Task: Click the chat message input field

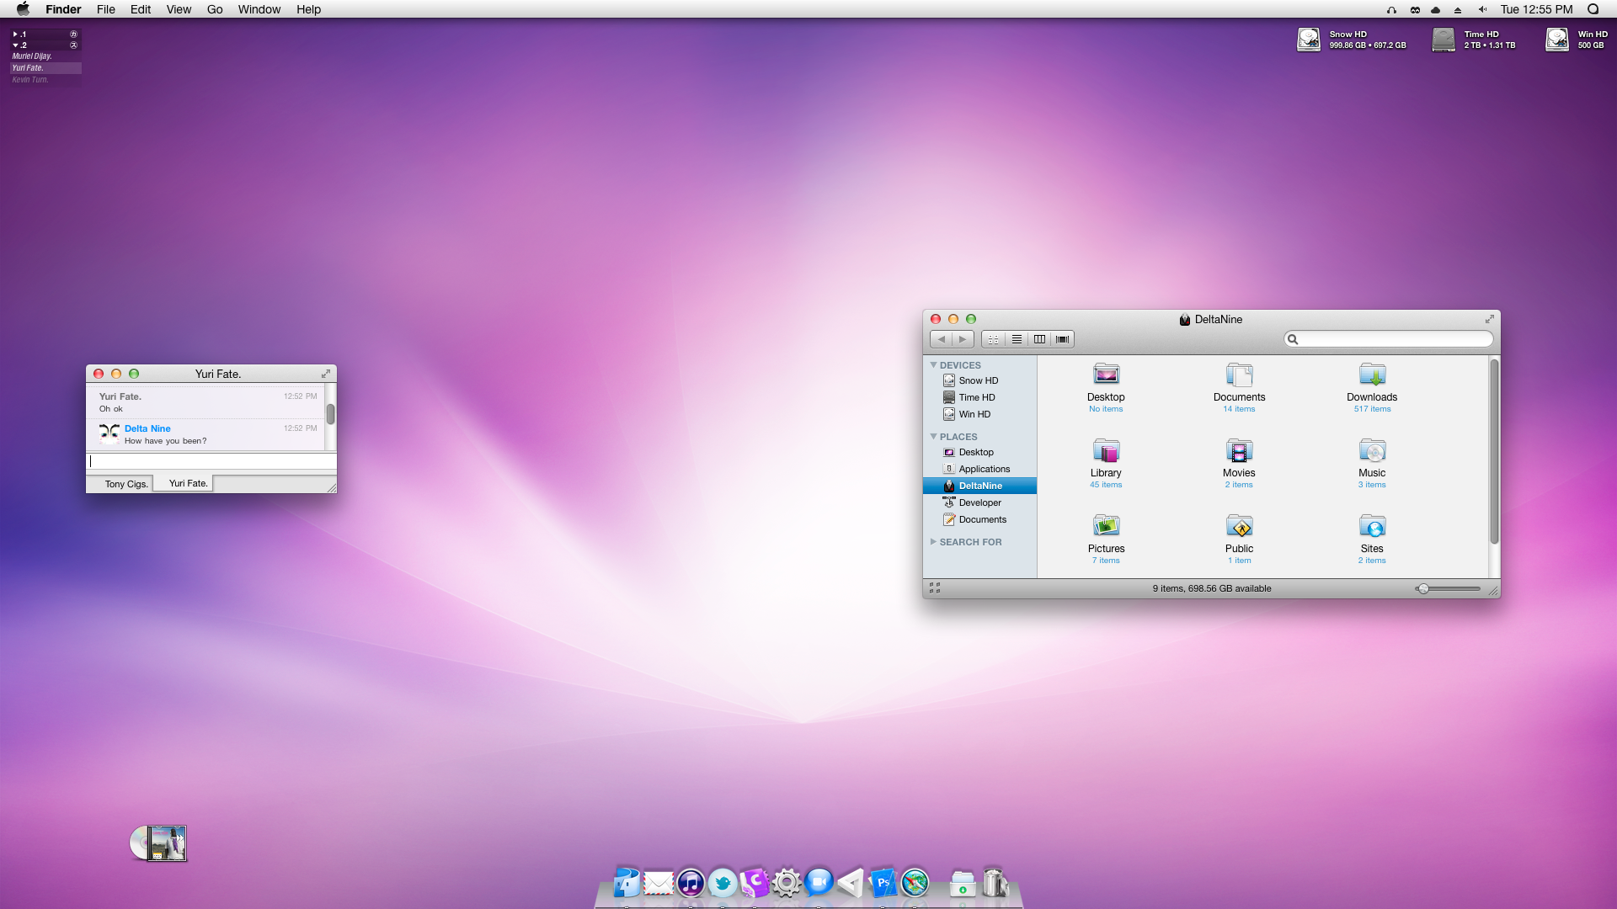Action: pyautogui.click(x=211, y=461)
